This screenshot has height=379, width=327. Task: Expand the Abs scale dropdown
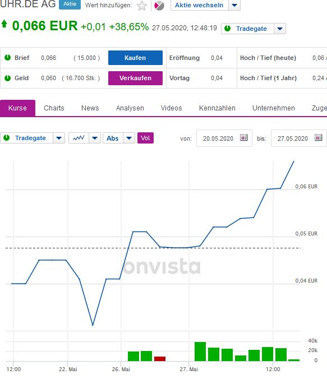129,138
